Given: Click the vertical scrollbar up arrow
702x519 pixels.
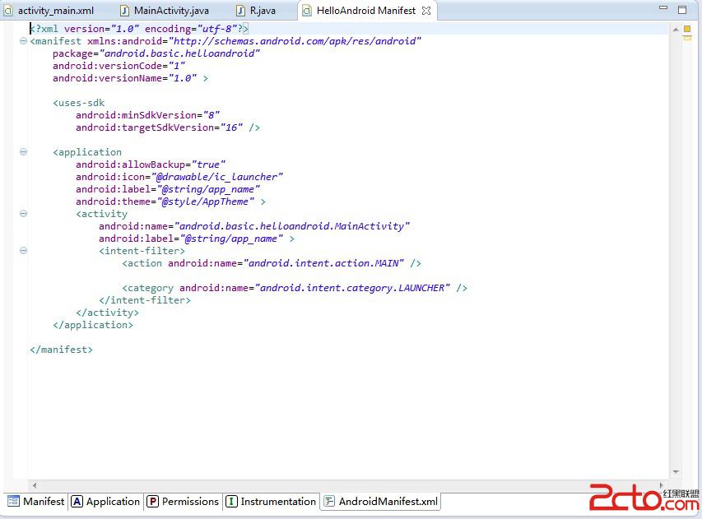Looking at the screenshot, I should (x=676, y=28).
